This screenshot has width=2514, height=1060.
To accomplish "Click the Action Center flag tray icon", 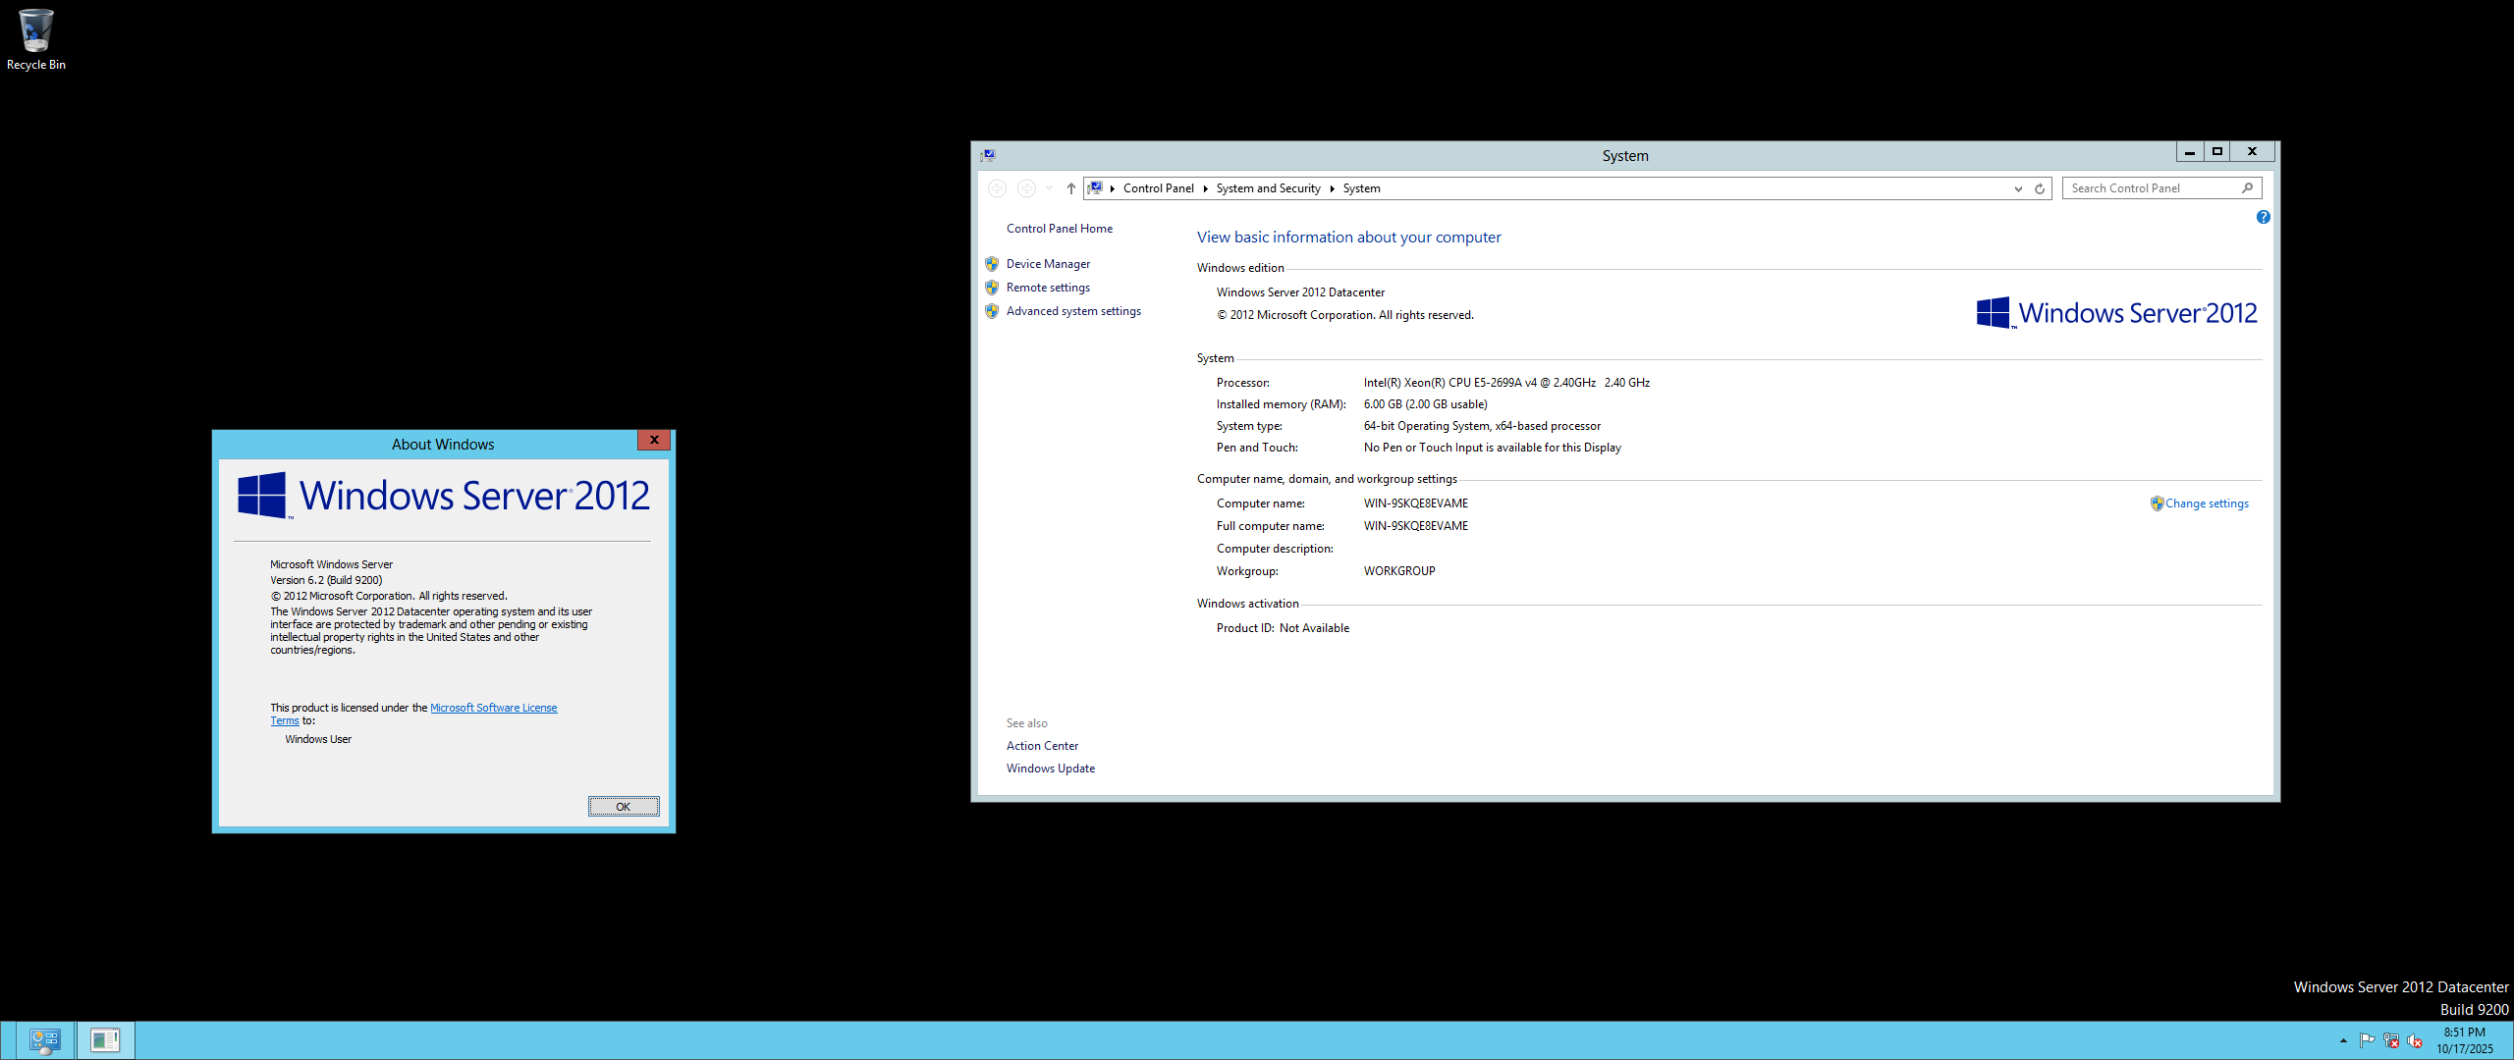I will pos(2367,1040).
